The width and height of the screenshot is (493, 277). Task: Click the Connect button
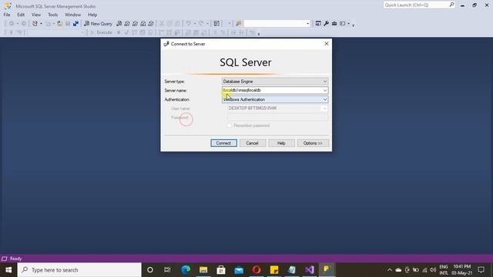[223, 143]
